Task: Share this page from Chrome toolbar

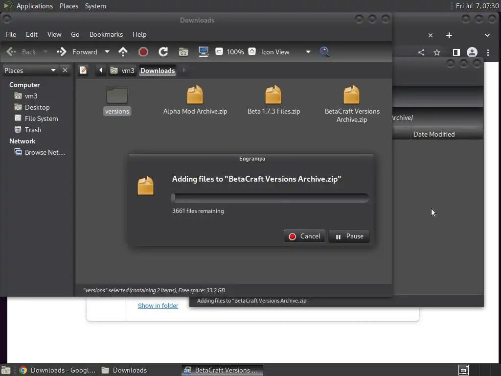Action: (x=421, y=52)
